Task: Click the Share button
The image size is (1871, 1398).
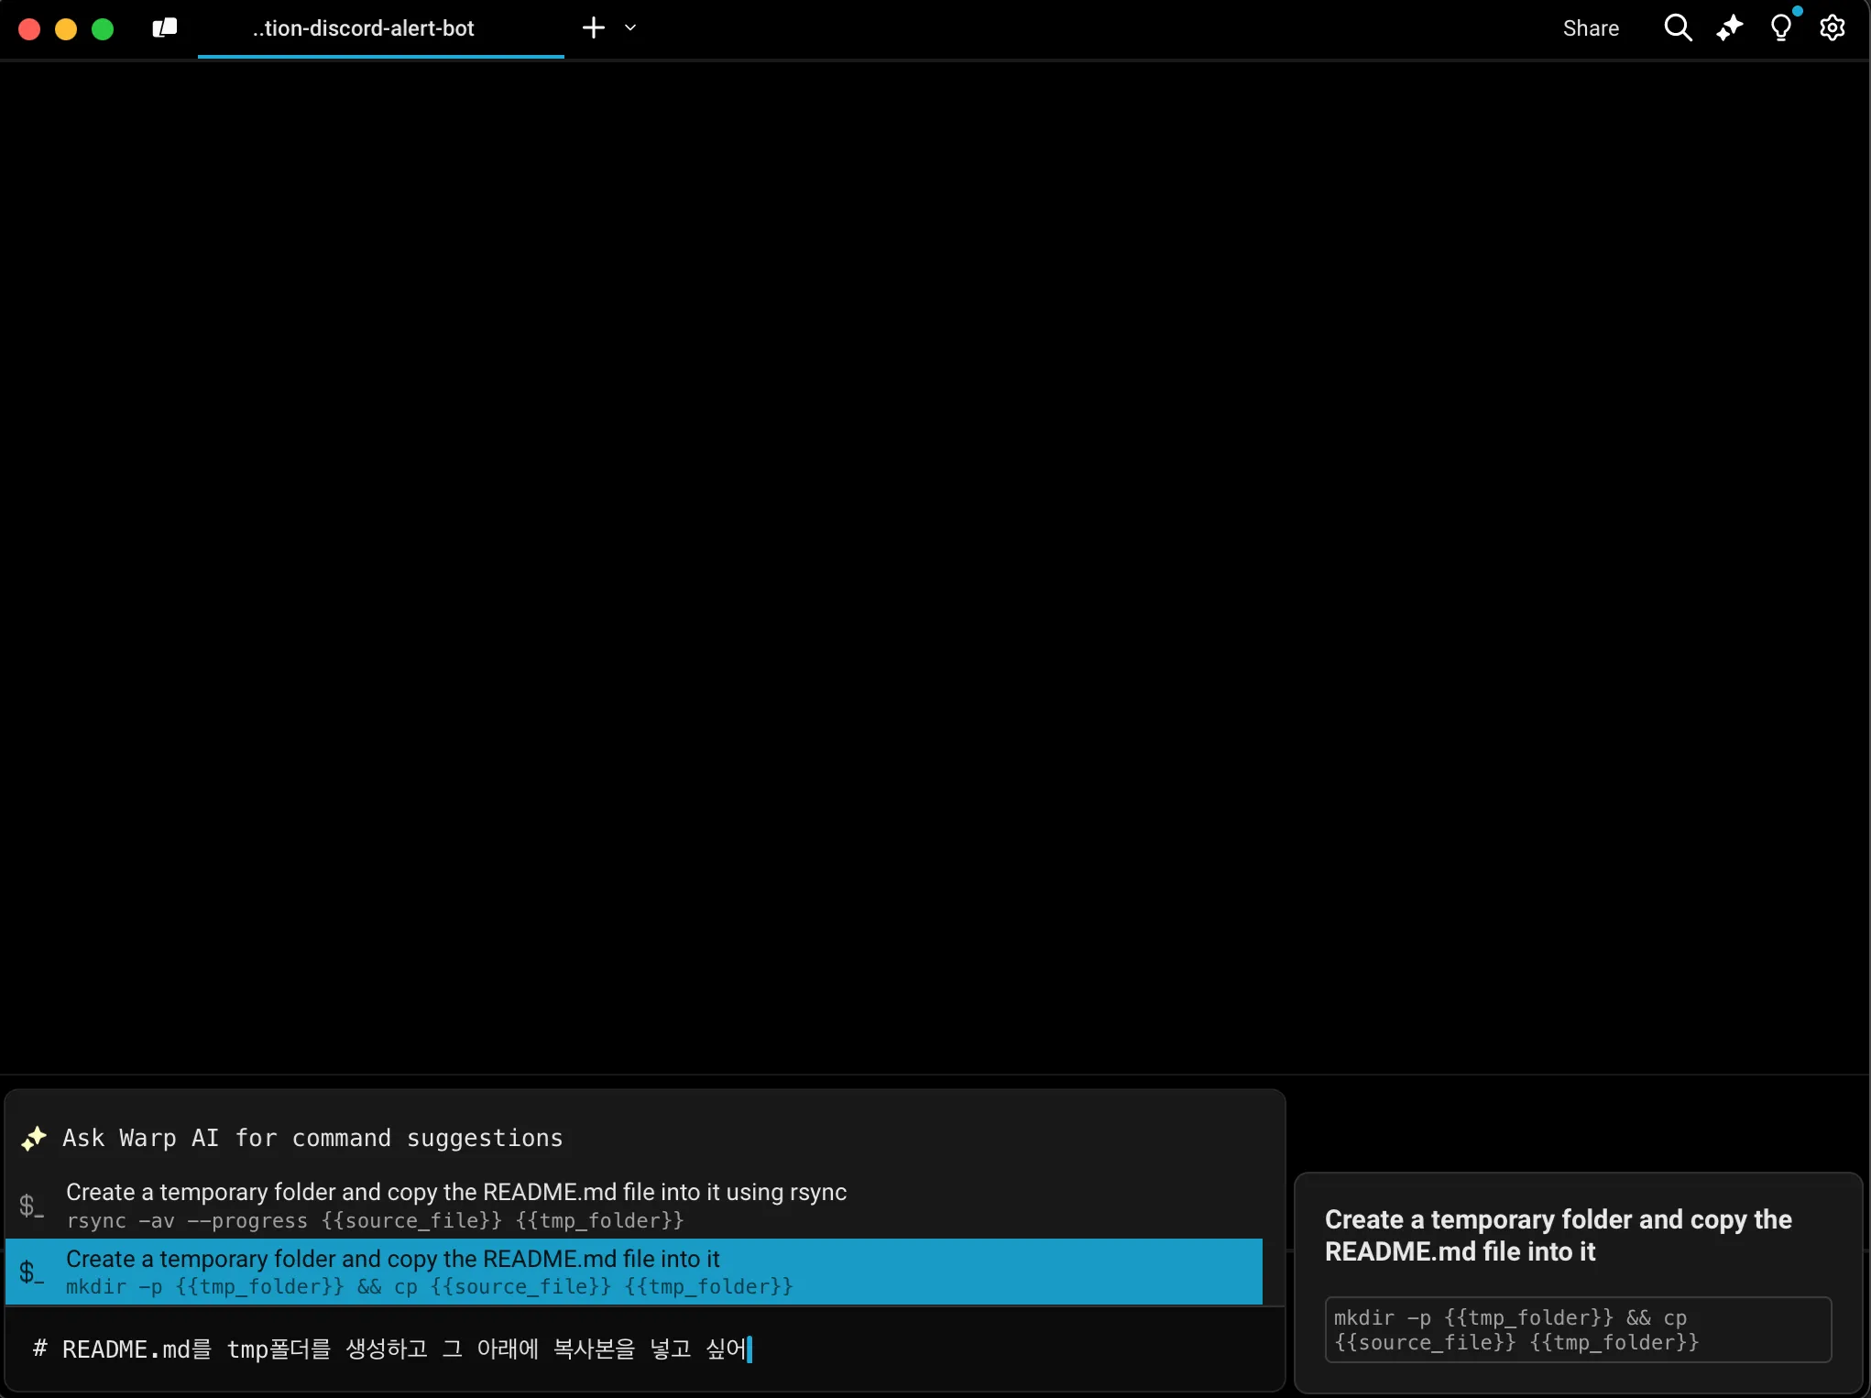Action: coord(1591,28)
